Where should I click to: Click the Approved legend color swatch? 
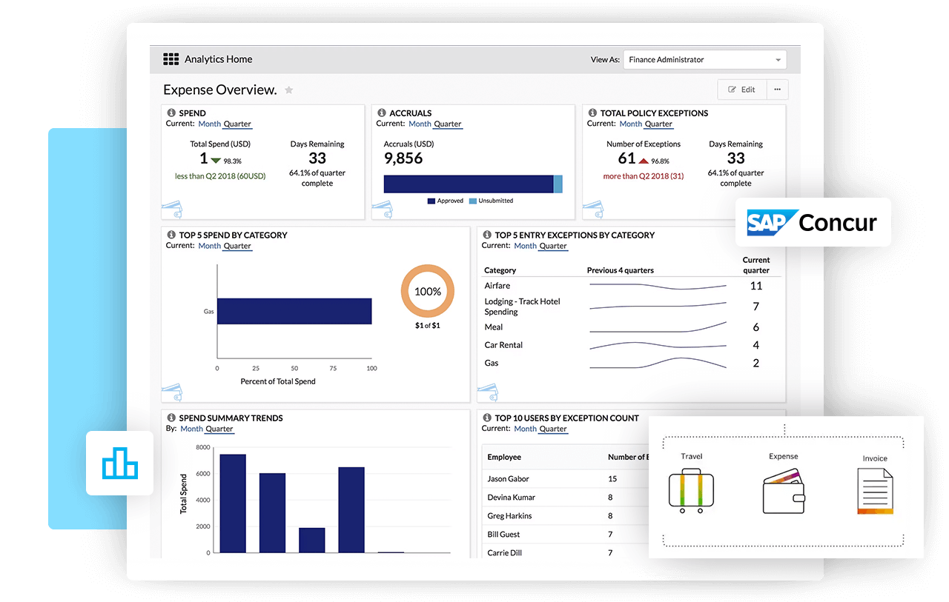pyautogui.click(x=431, y=201)
